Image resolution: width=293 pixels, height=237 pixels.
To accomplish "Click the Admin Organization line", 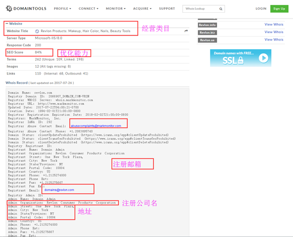I will point(62,203).
